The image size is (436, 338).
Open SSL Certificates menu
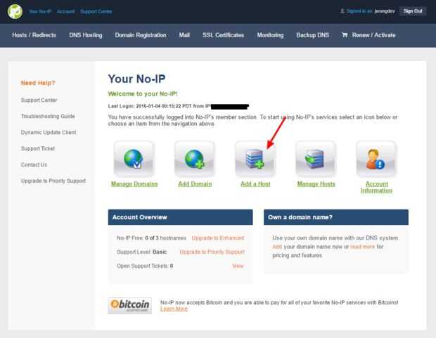224,35
